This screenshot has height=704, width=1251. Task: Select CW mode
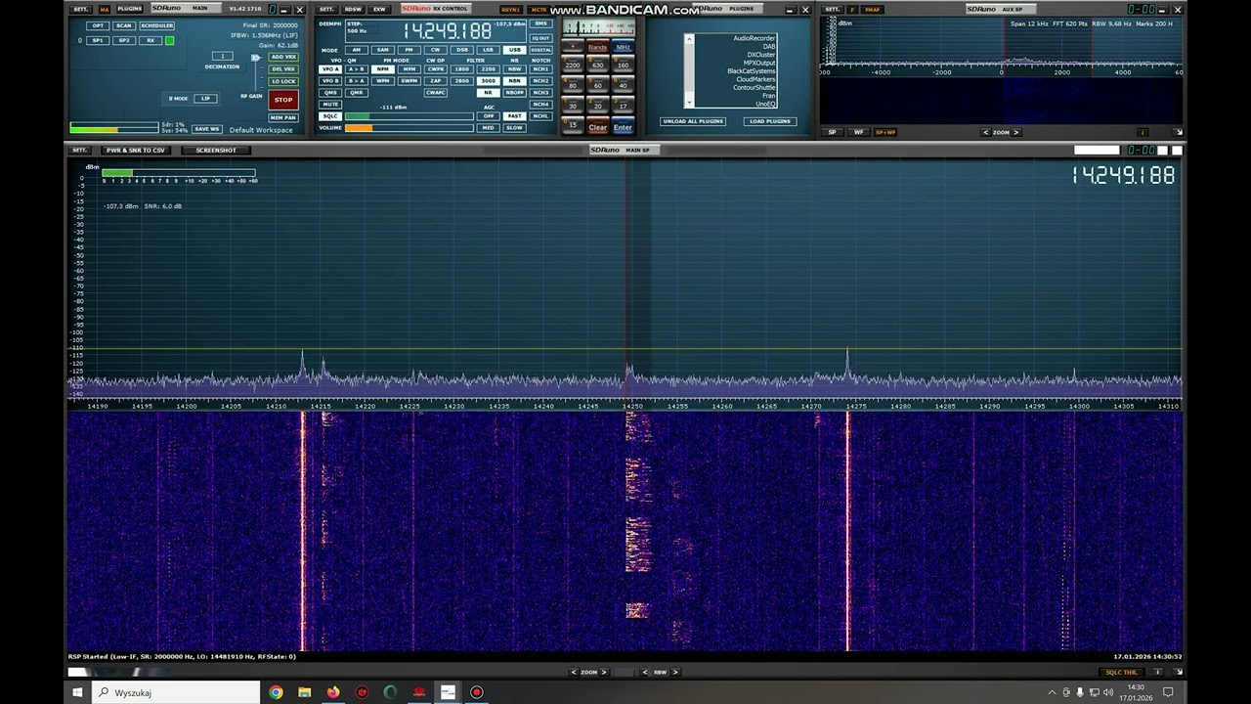pyautogui.click(x=435, y=50)
